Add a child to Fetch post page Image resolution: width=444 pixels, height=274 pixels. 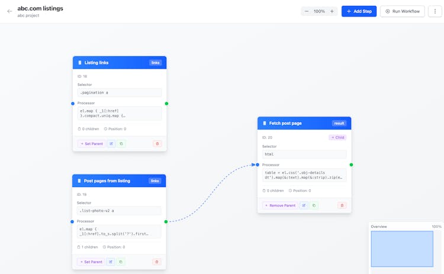pos(337,137)
